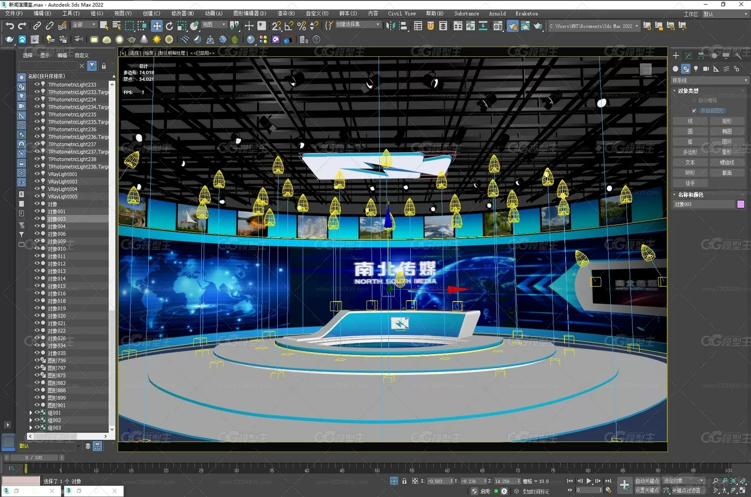Click the Redo arrow in main toolbar
Viewport: 751px width, 497px height.
pos(22,26)
